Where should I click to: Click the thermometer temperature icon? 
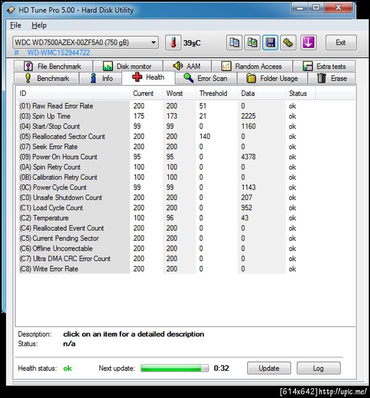pyautogui.click(x=173, y=43)
